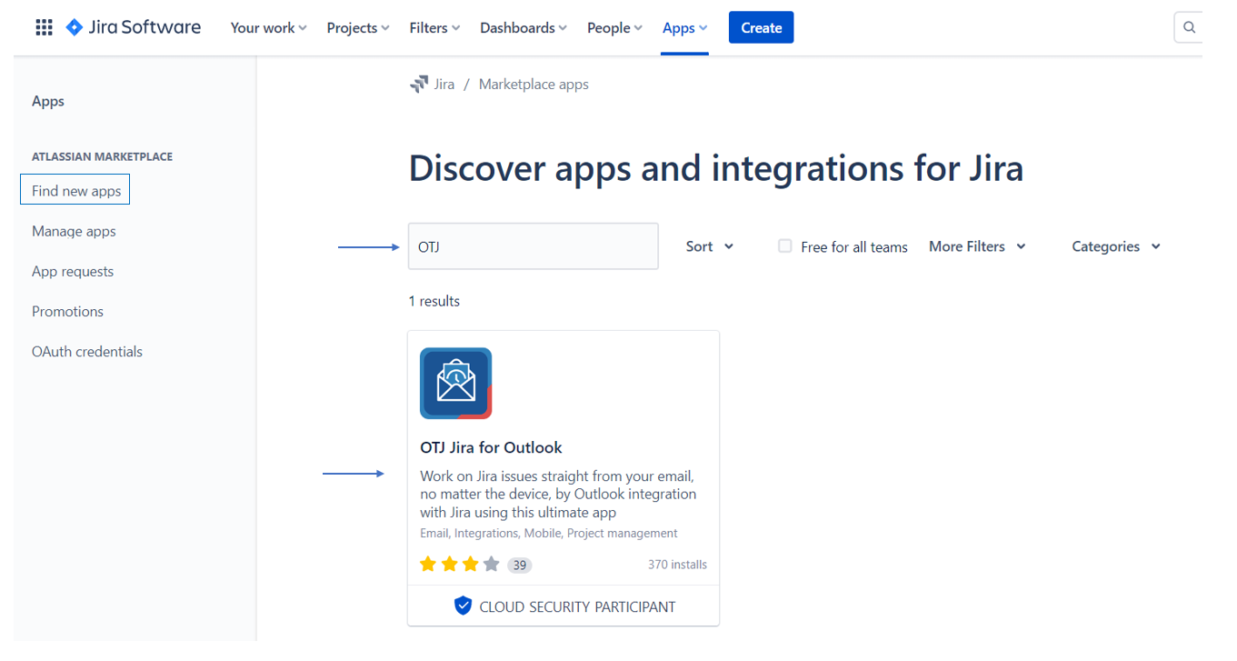Click the Apps sidebar heading
This screenshot has width=1237, height=661.
click(48, 101)
